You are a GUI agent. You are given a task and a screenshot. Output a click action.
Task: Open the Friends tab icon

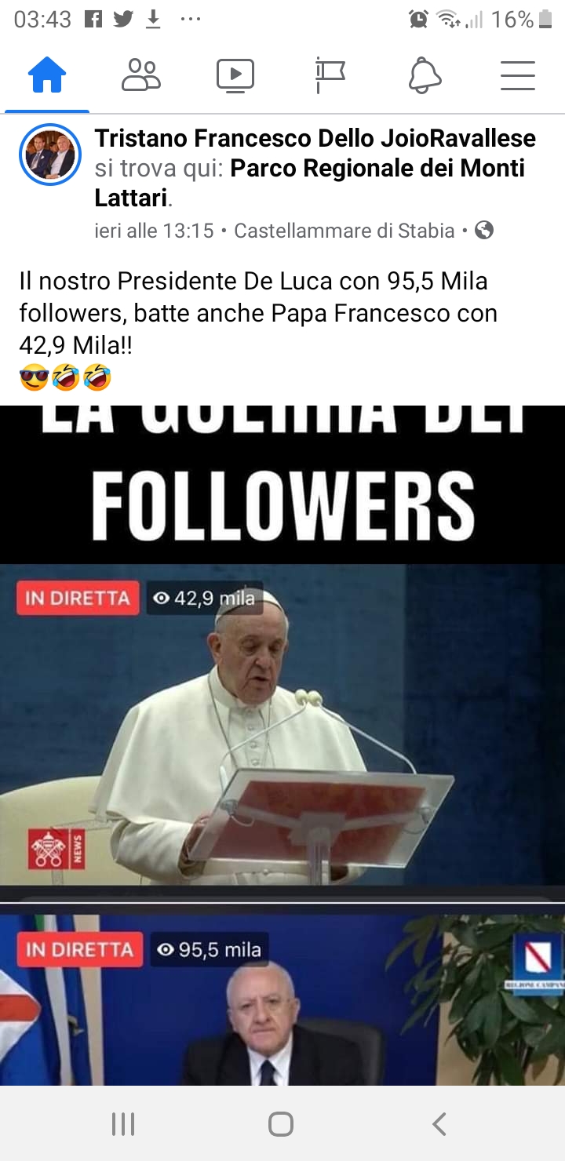tap(141, 76)
